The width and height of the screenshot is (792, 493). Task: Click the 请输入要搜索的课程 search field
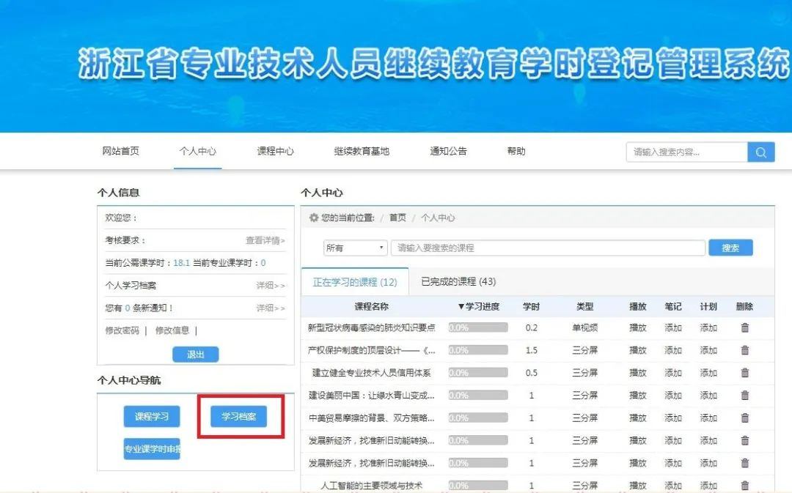(x=547, y=248)
